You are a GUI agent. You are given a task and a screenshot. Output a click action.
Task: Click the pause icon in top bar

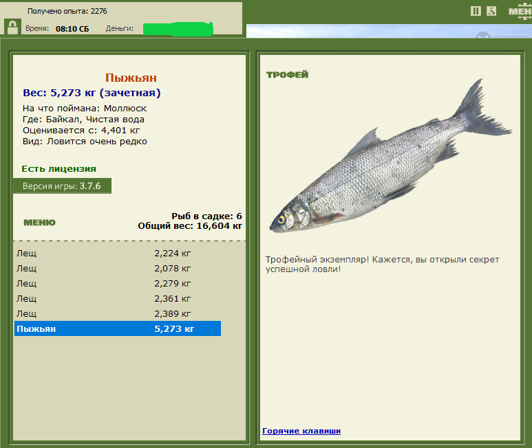pos(476,11)
